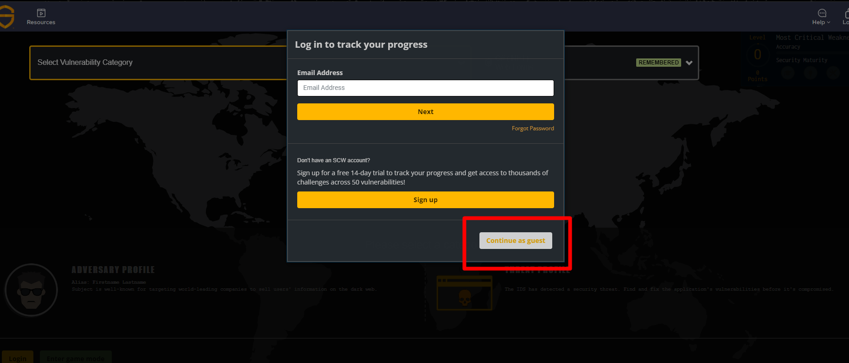Screen dimensions: 849x363
Task: Click the adversary avatar with sunglasses
Action: tap(31, 290)
